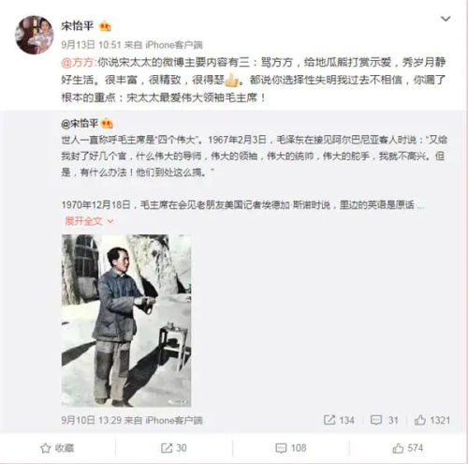The width and height of the screenshot is (468, 464).
Task: Open the Mao photo thumbnail
Action: (x=126, y=321)
